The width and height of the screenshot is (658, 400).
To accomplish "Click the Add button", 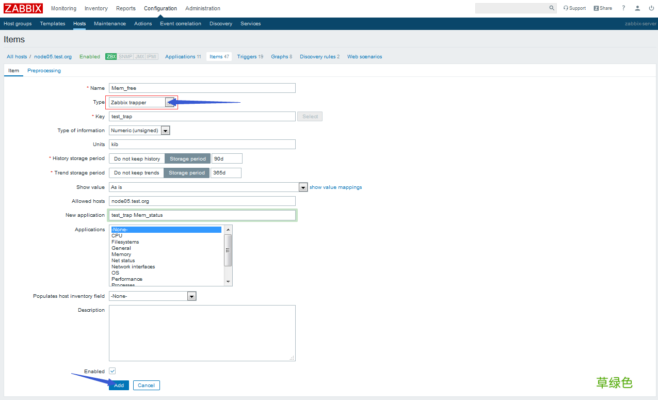I will [x=119, y=385].
